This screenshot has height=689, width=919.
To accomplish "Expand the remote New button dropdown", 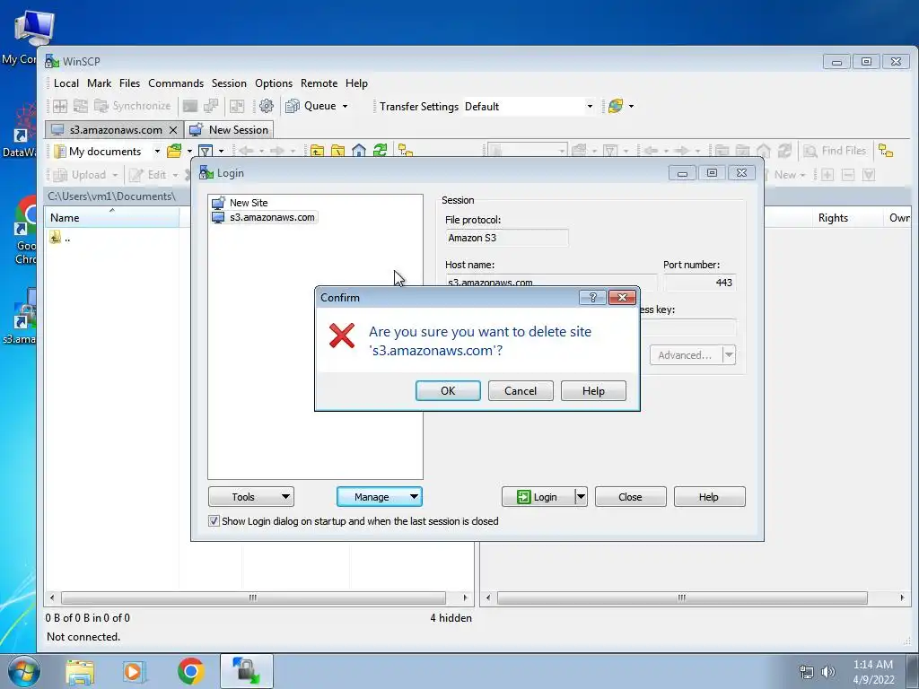I will [802, 175].
